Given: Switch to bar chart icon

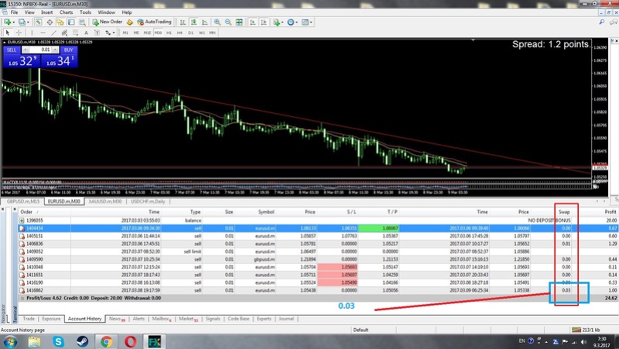Looking at the screenshot, I should click(183, 22).
